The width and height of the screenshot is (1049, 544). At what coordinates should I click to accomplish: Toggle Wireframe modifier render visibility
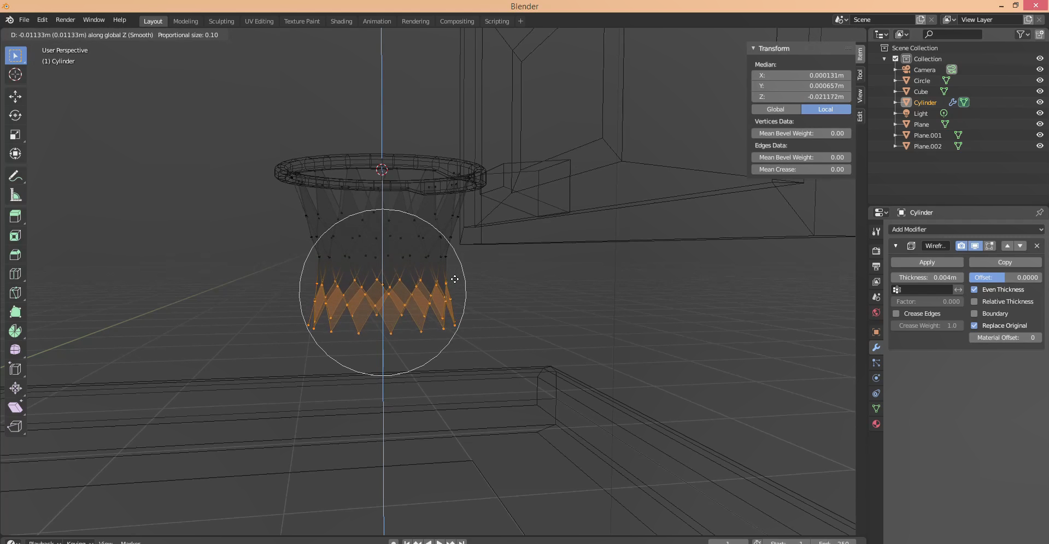(961, 246)
